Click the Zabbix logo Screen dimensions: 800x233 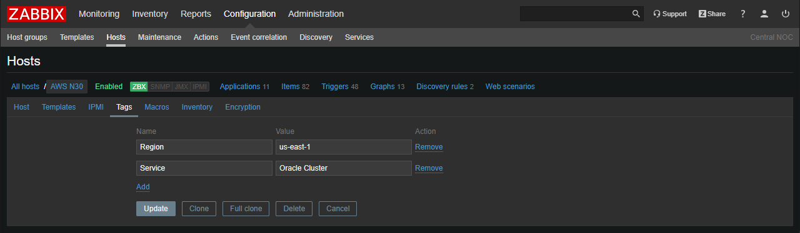click(36, 13)
